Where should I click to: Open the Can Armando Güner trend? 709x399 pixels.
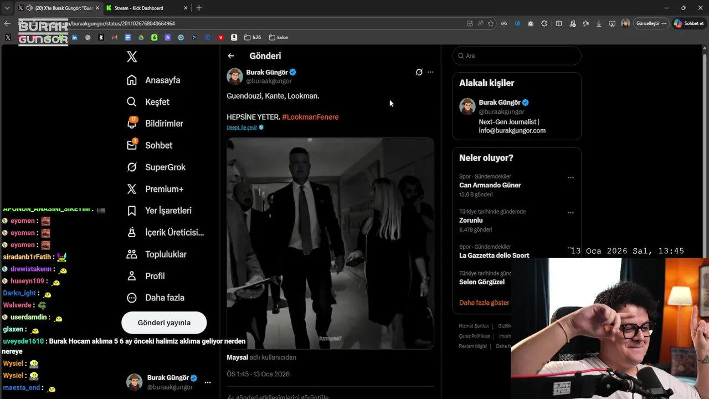(x=490, y=185)
